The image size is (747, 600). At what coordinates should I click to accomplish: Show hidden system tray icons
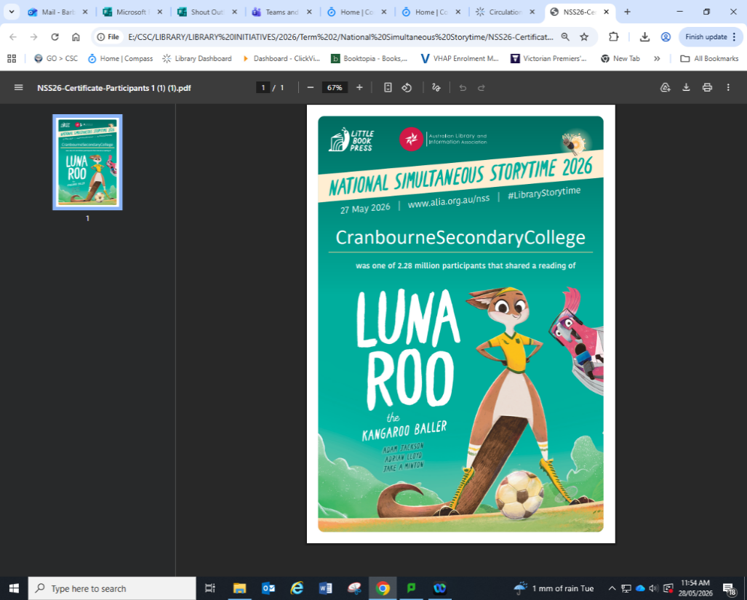pos(612,588)
